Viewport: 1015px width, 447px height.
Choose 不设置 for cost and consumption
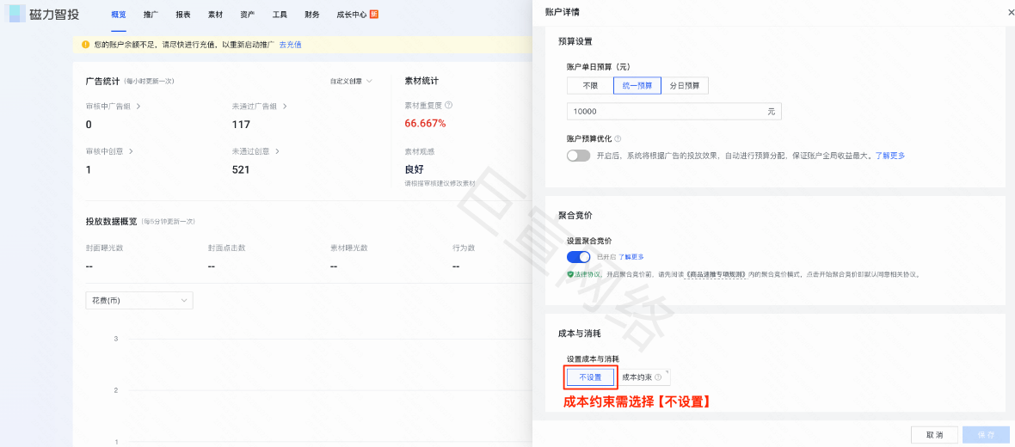[x=590, y=377]
